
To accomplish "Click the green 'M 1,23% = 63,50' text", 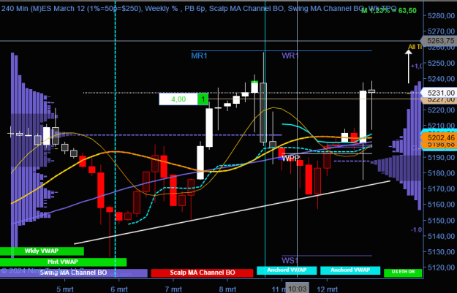I will [389, 11].
